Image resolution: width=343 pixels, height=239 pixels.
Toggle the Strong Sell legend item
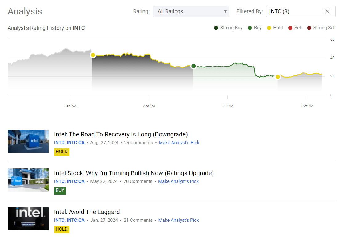tap(321, 28)
